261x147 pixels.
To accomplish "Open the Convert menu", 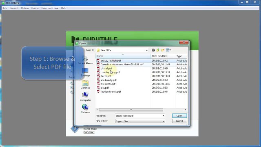I will tap(14, 8).
